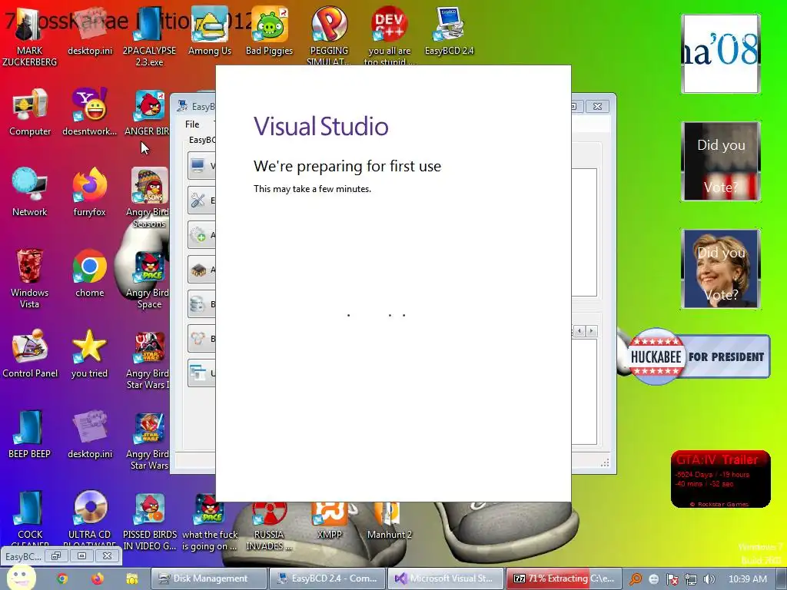Select the 'you tried' star icon
787x590 pixels.
pos(89,354)
